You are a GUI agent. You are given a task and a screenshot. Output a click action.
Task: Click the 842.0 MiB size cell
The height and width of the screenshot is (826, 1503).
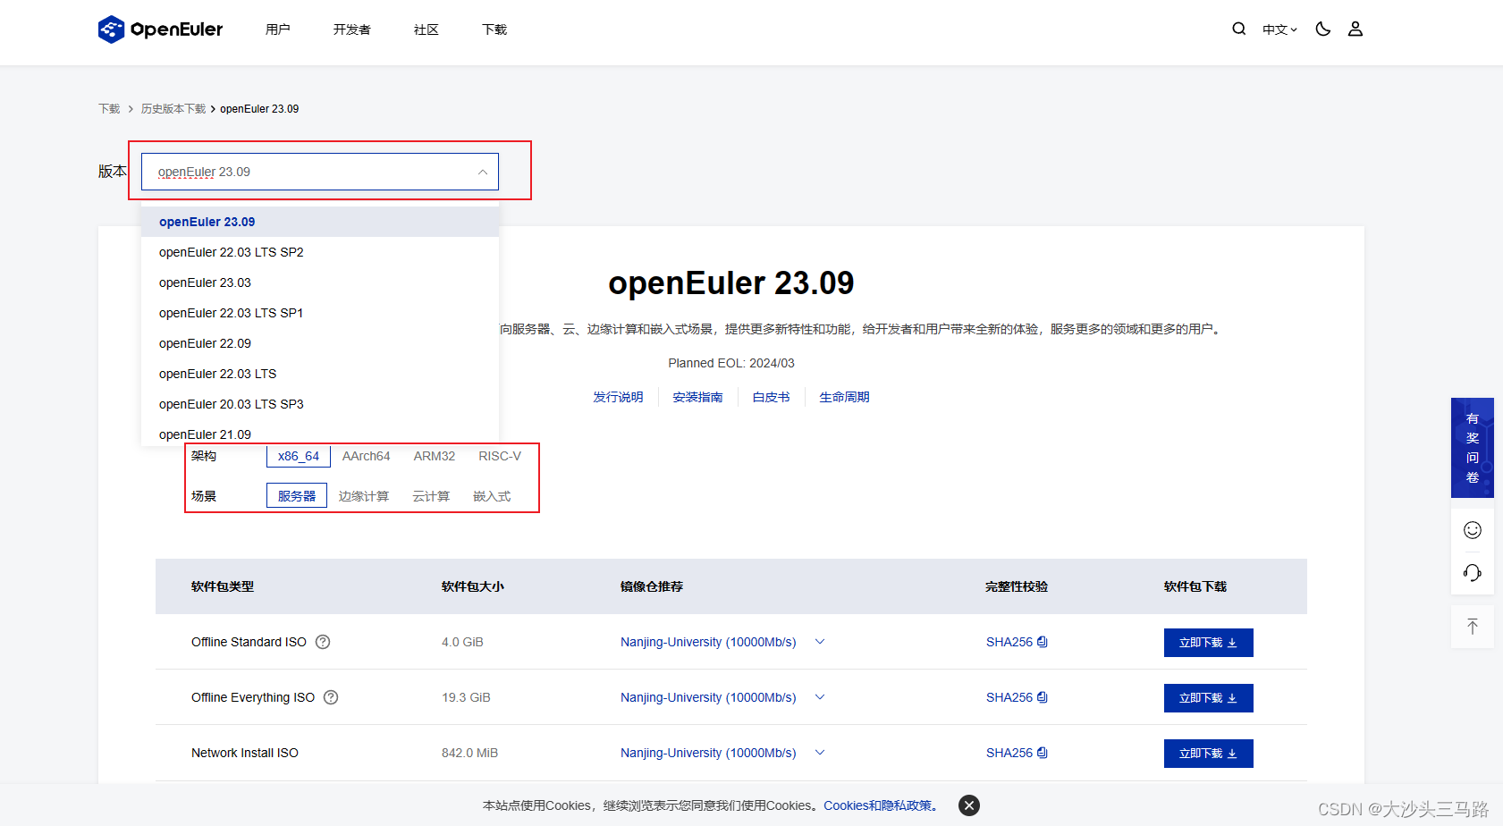469,753
